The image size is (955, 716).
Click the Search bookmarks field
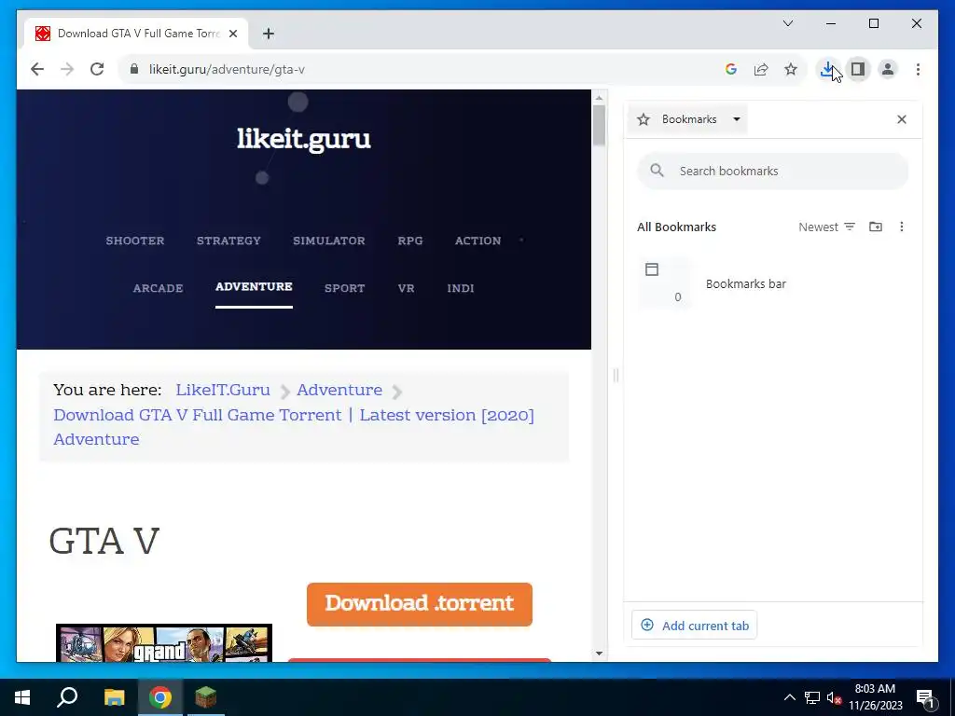(773, 172)
